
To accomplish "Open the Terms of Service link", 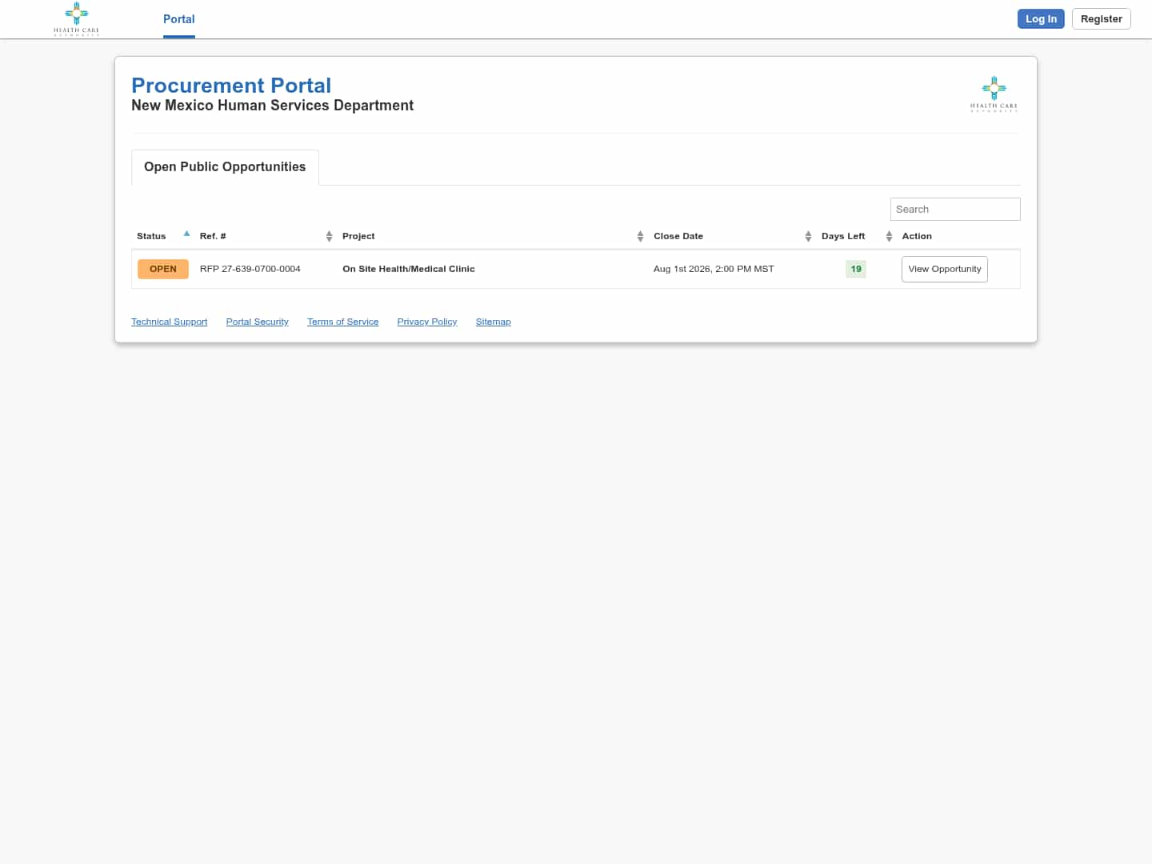I will tap(342, 322).
